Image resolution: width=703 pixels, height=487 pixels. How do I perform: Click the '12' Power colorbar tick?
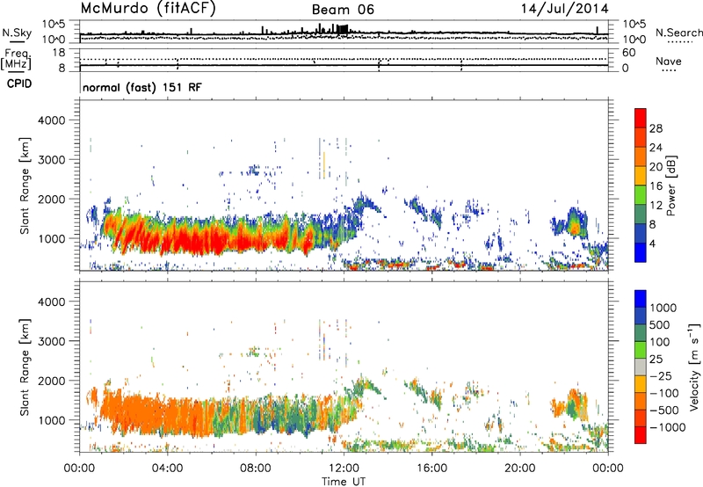pos(656,206)
